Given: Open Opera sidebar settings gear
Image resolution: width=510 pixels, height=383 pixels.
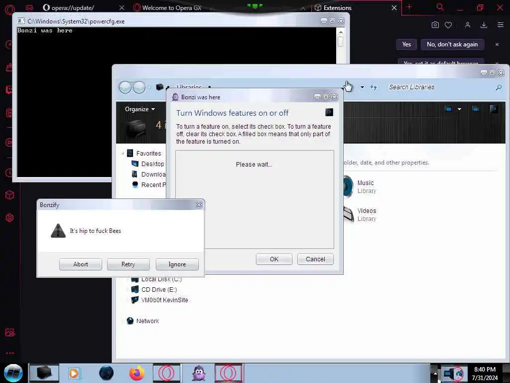Looking at the screenshot, I should tap(9, 217).
